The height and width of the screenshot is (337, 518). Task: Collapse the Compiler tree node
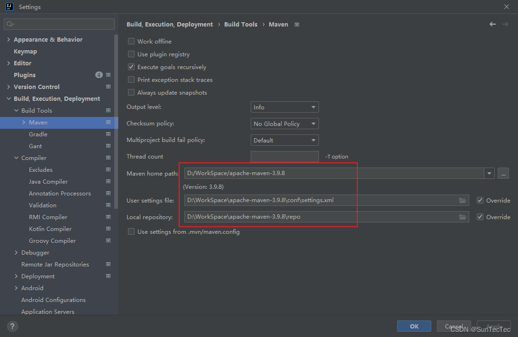[x=16, y=158]
